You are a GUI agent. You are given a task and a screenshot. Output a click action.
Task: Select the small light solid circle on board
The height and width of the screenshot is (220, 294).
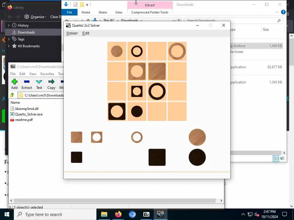[117, 51]
